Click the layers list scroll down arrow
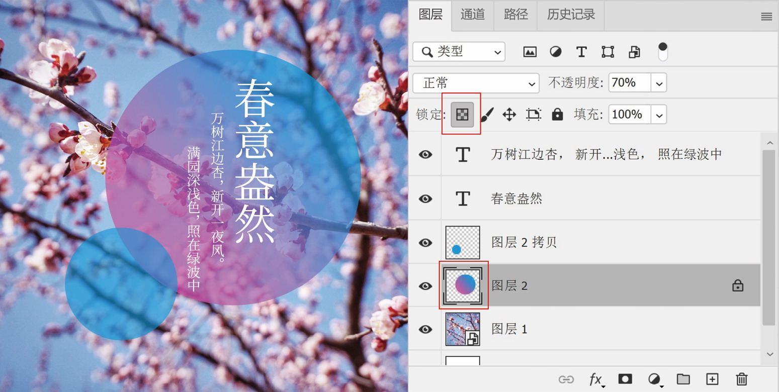The width and height of the screenshot is (779, 392). click(769, 354)
